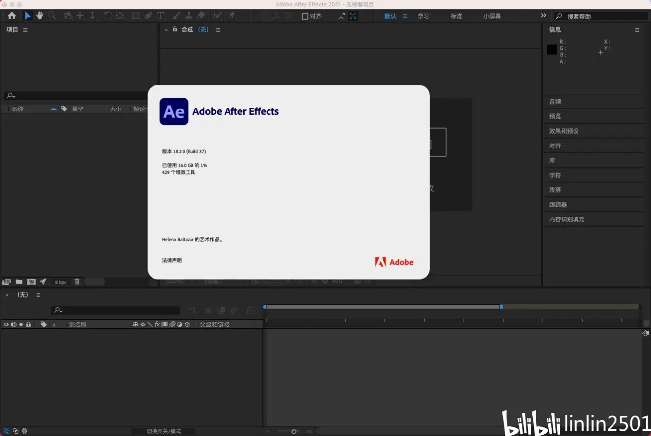
Task: Switch to 默认 workspace
Action: [390, 16]
